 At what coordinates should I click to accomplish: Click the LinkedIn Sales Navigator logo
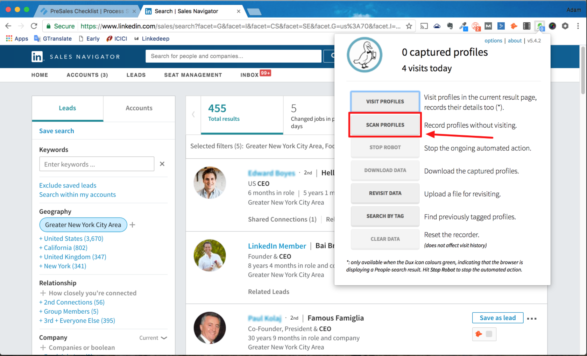pyautogui.click(x=37, y=57)
